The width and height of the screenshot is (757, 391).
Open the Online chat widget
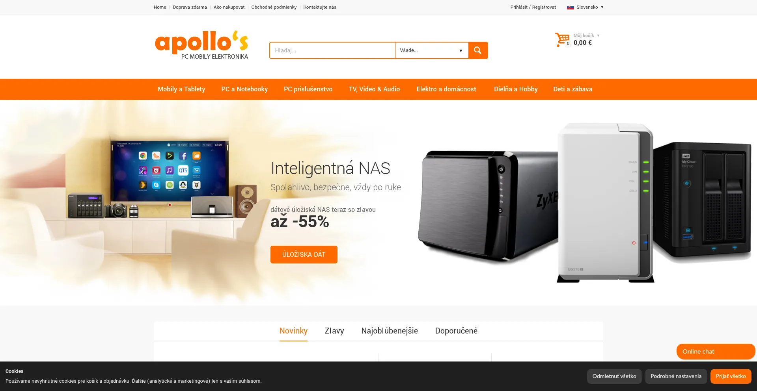tap(716, 352)
